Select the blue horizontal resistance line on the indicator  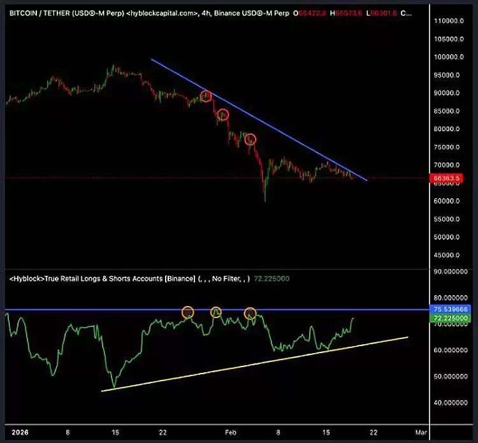(x=127, y=310)
